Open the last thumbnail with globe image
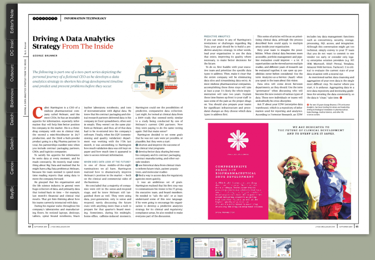The width and height of the screenshot is (375, 260). (x=276, y=248)
